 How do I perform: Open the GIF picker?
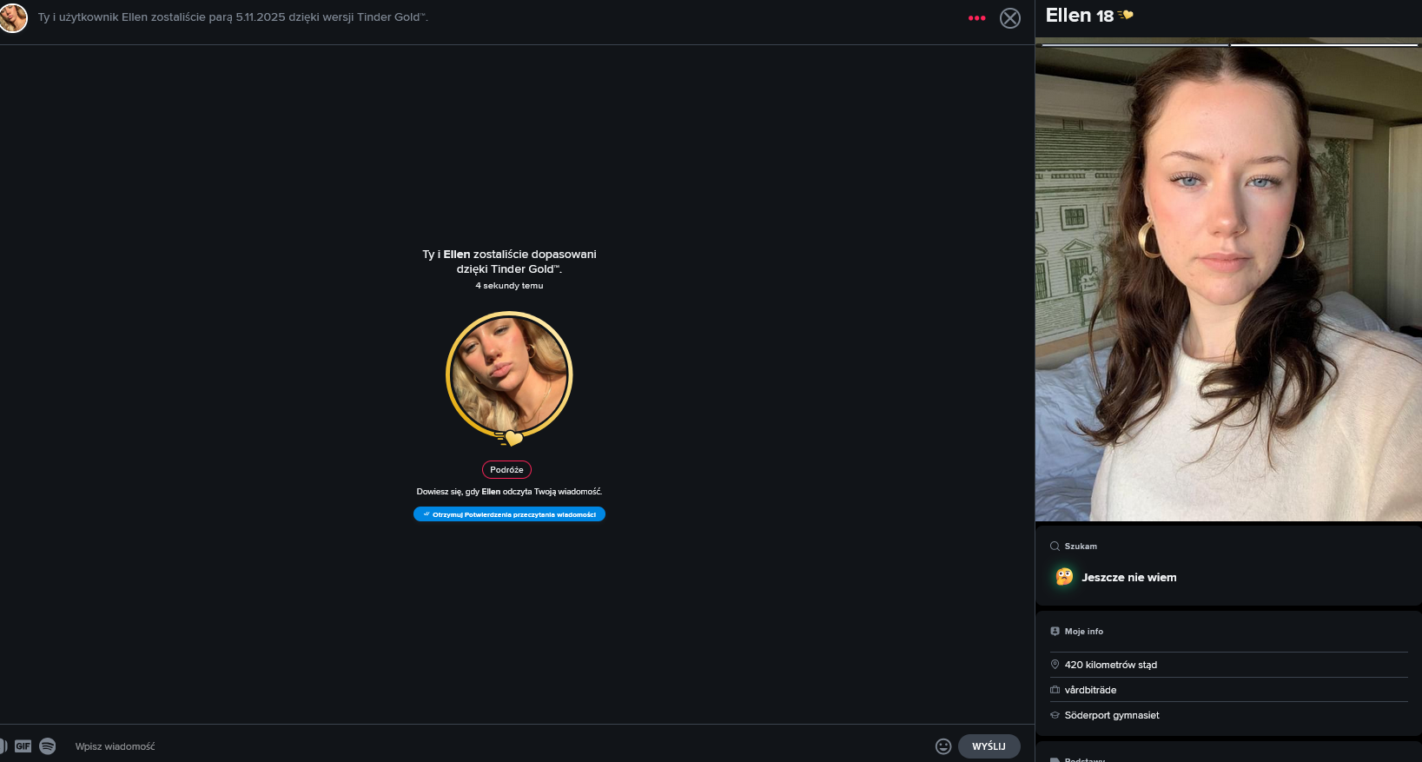[23, 746]
